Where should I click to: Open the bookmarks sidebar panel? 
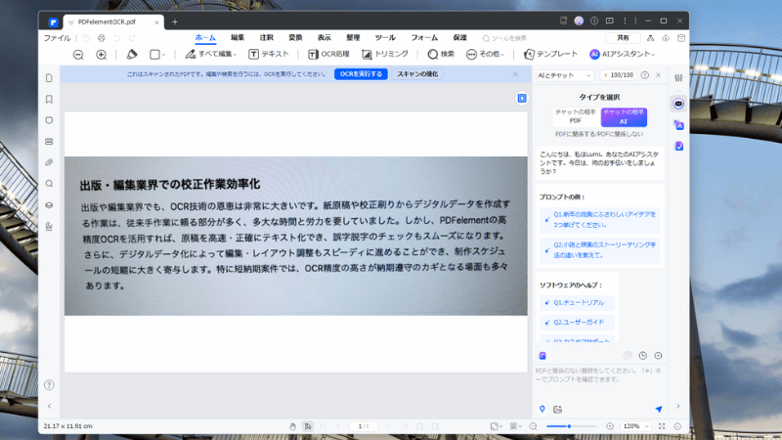point(49,100)
